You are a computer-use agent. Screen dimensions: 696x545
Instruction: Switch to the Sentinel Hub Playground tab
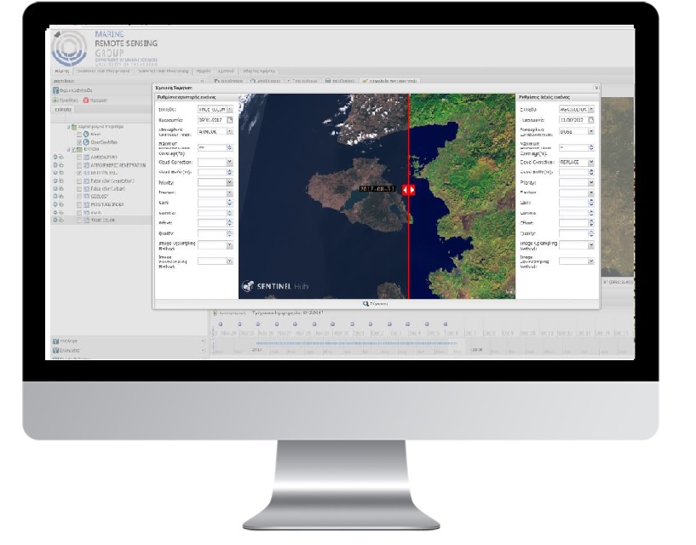[103, 71]
